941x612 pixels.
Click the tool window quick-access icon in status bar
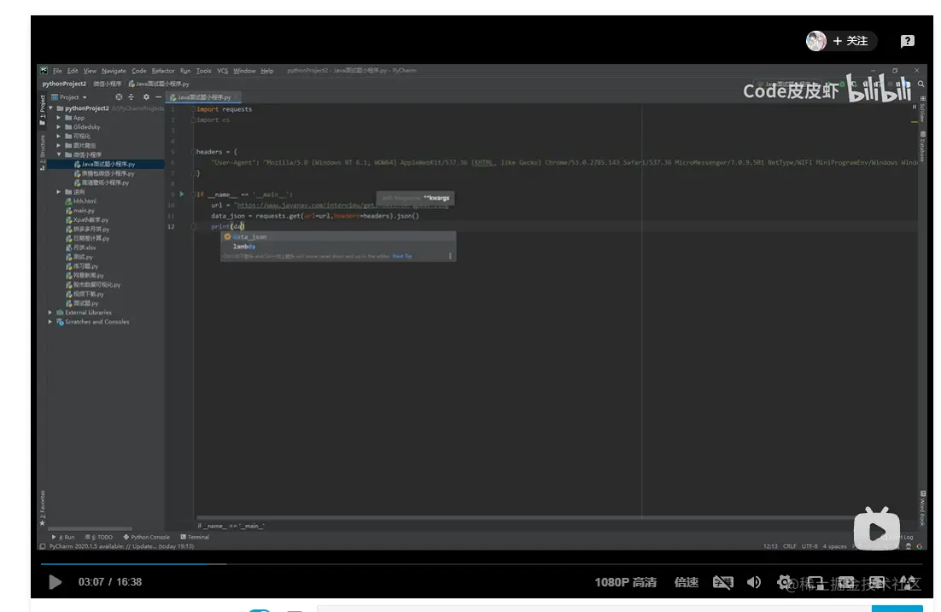42,546
